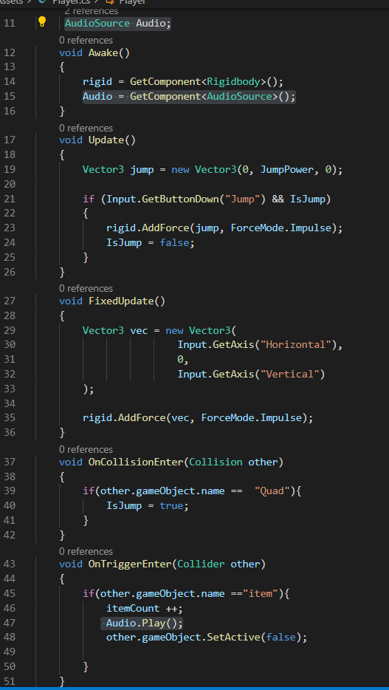Click the Player class symbol icon in breadcrumb
The width and height of the screenshot is (389, 690).
tap(110, 1)
